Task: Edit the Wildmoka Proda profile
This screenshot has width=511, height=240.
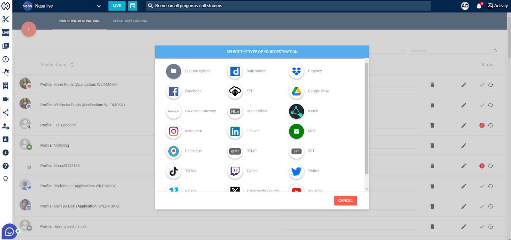Action: pyautogui.click(x=464, y=105)
